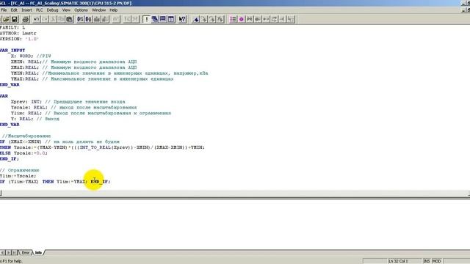Open the Edit menu
This screenshot has width=470, height=264.
[x=14, y=10]
